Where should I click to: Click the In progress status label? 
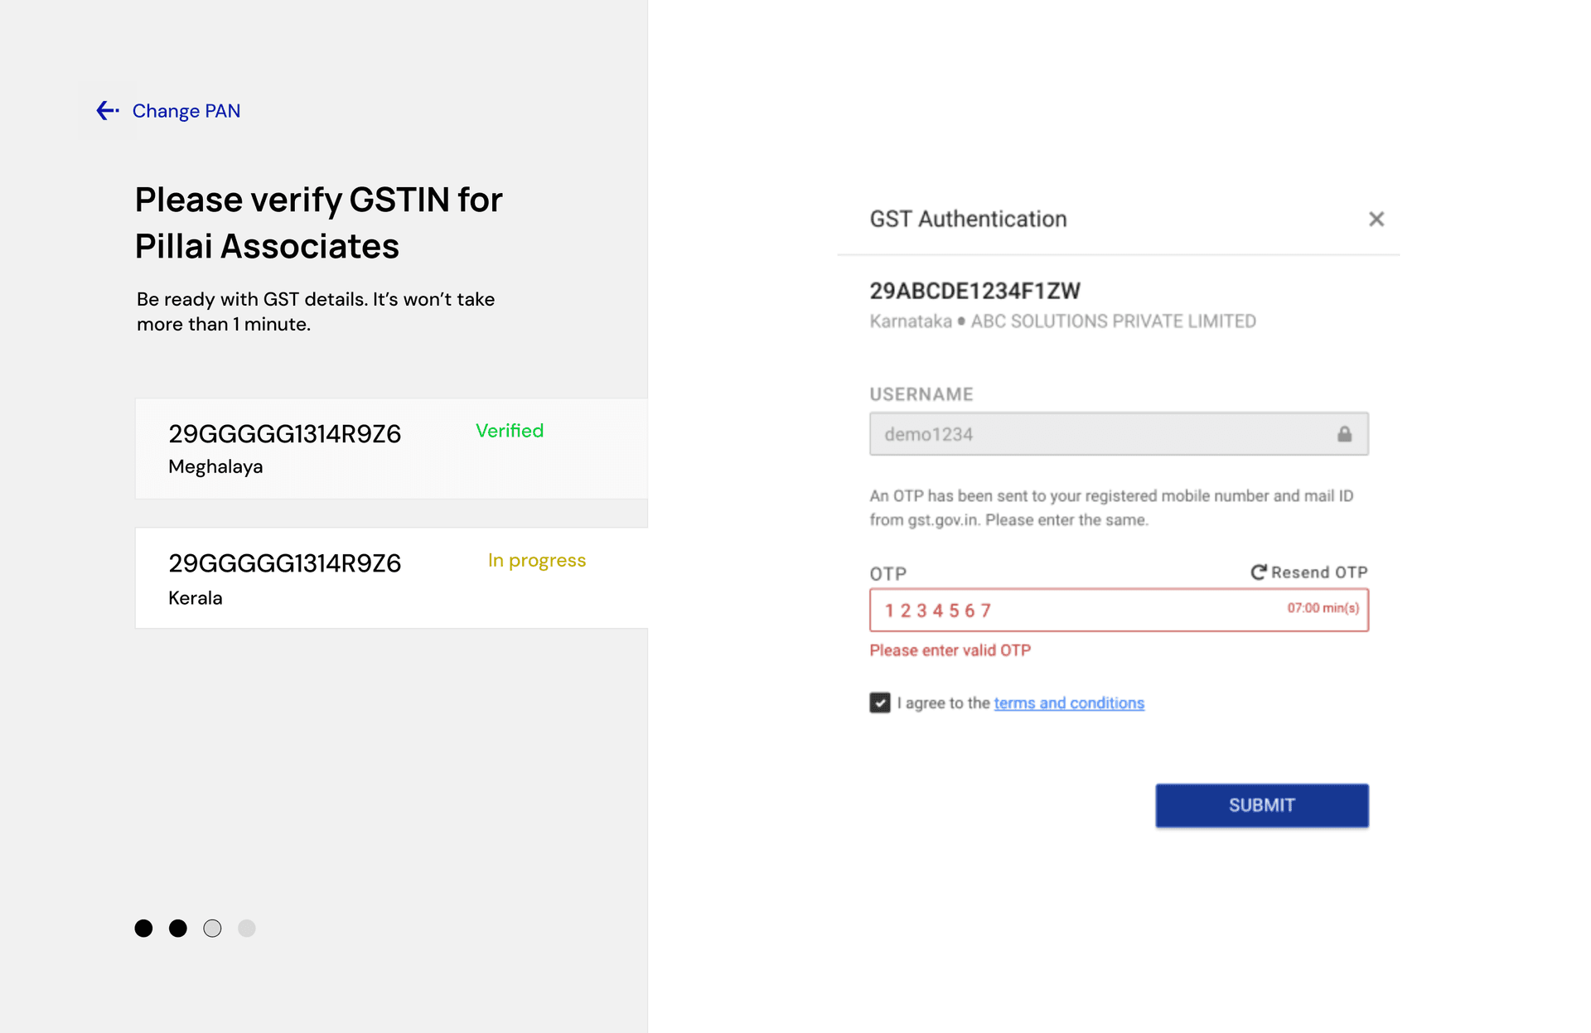pyautogui.click(x=537, y=561)
